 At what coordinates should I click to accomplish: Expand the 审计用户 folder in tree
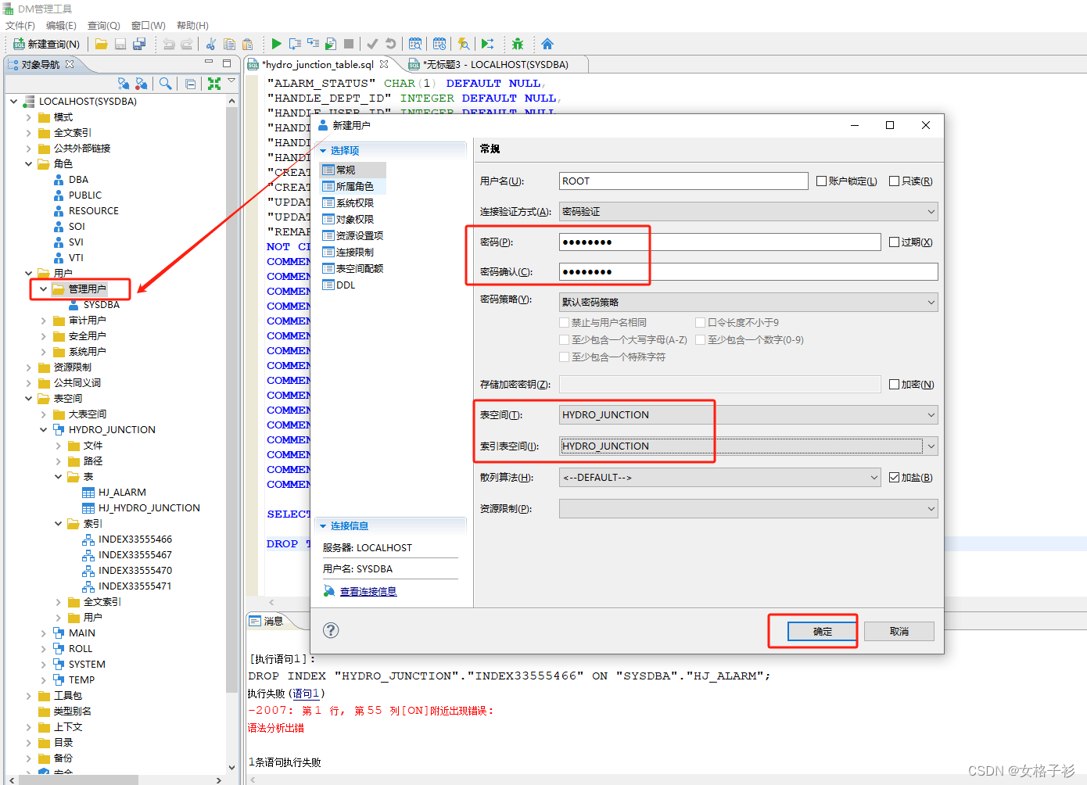pos(43,320)
